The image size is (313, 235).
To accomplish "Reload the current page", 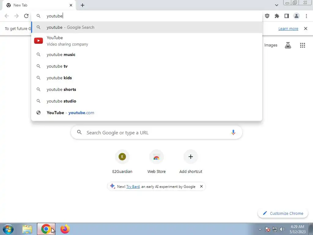I will click(26, 16).
